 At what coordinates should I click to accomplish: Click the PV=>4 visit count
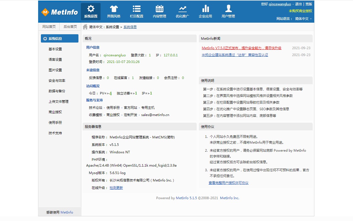[x=106, y=93]
